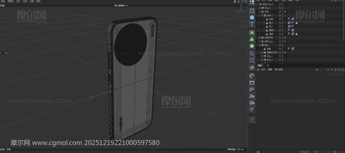Click the clapperboard scene icon
Viewport: 345px width, 153px height.
click(x=252, y=83)
